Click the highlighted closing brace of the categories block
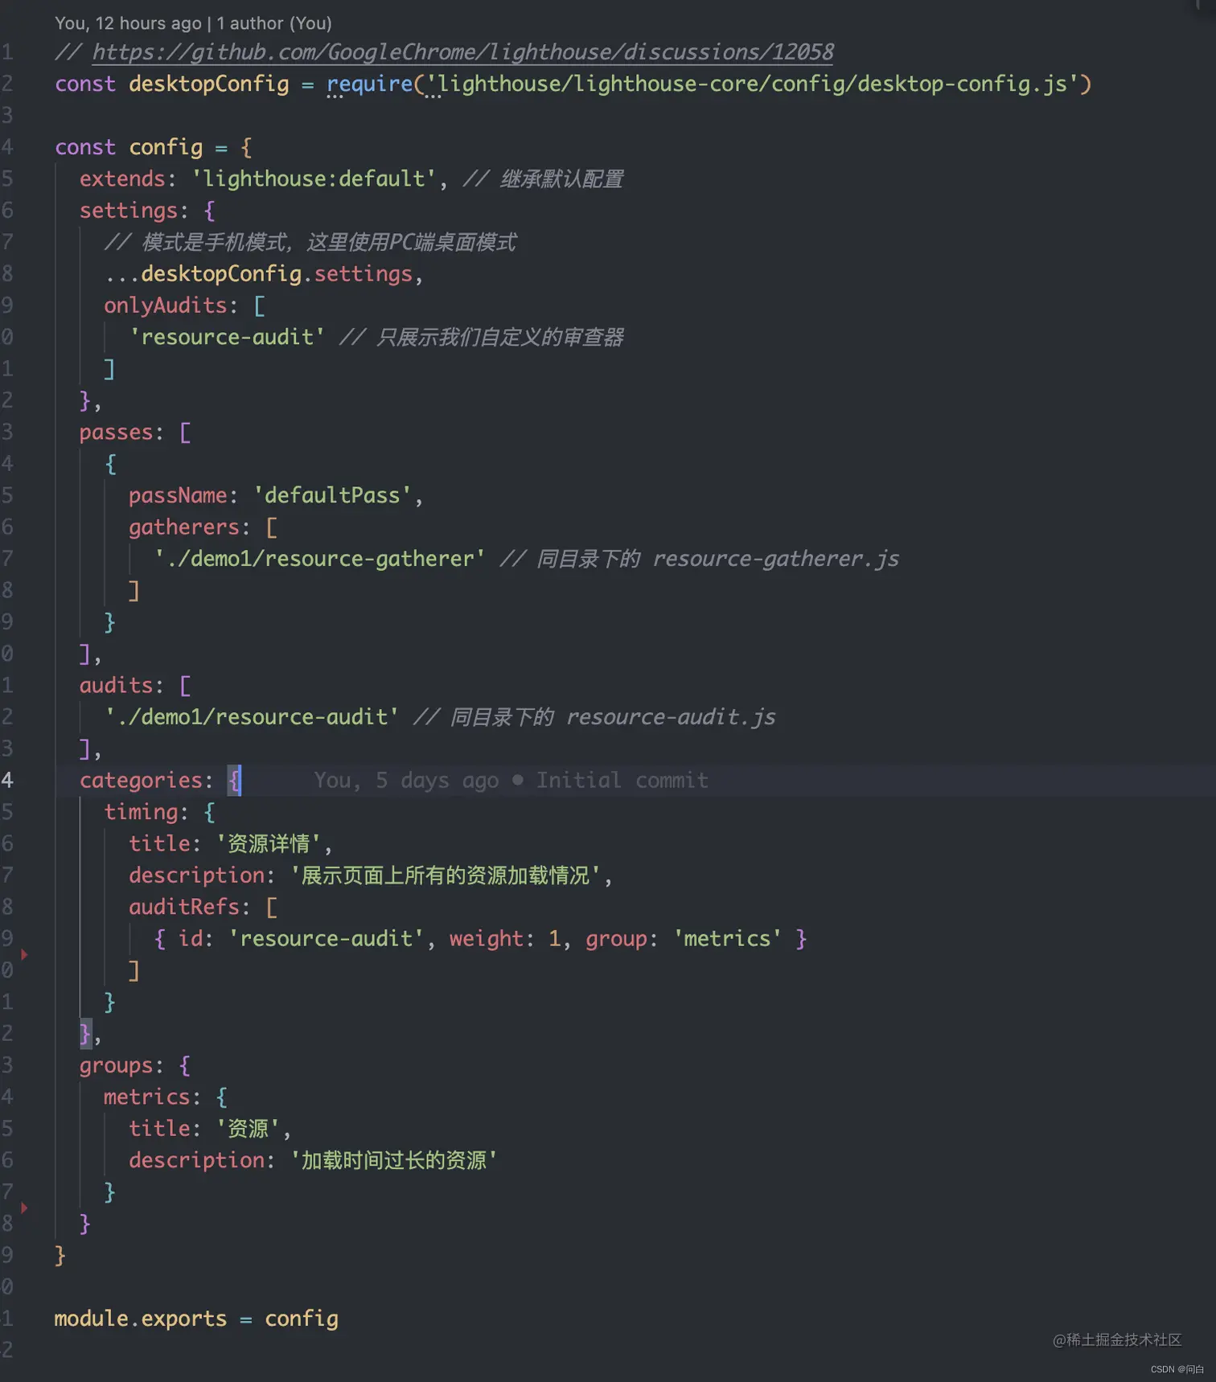Screen dimensions: 1216x1382 (85, 1034)
